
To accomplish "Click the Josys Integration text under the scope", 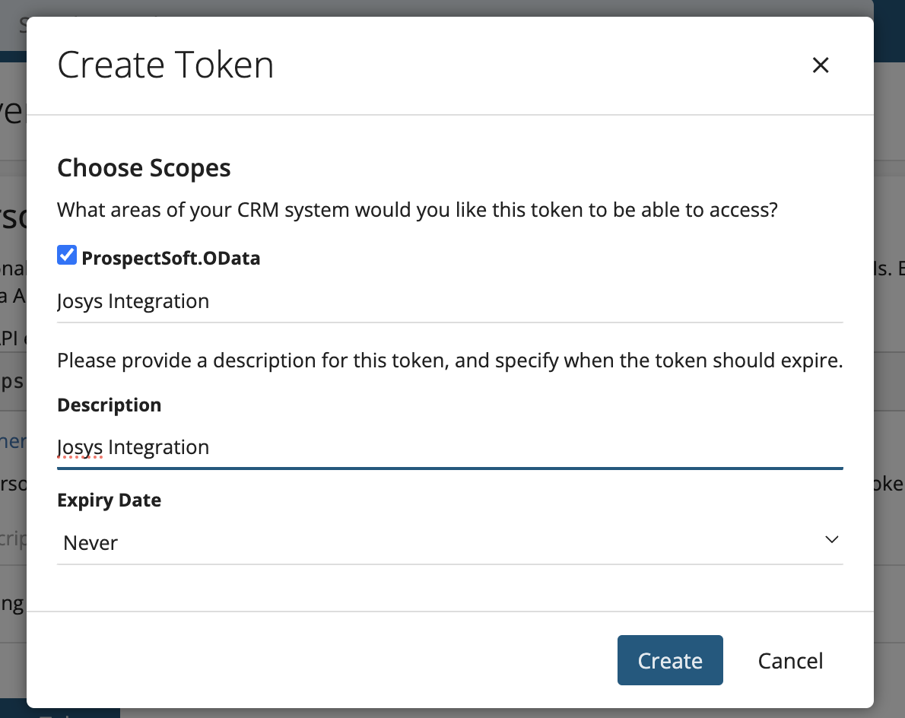I will [133, 301].
